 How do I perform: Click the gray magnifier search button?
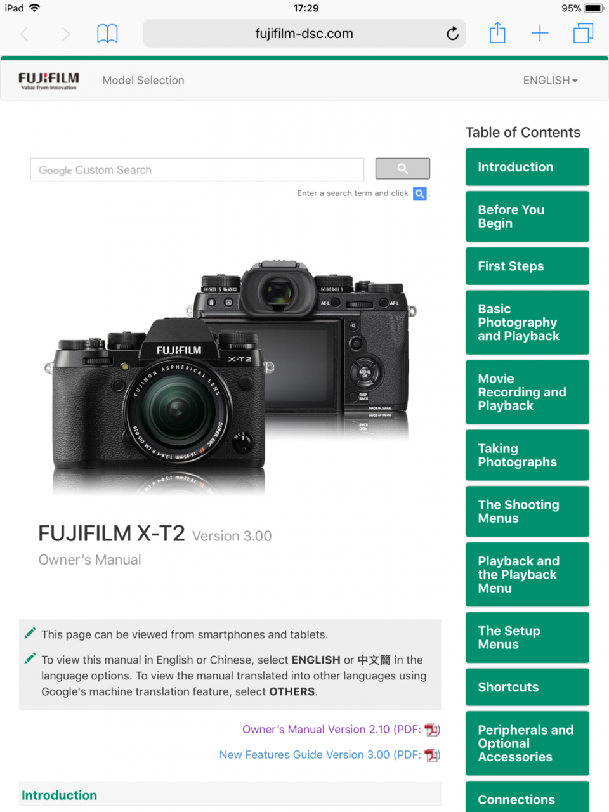[403, 169]
